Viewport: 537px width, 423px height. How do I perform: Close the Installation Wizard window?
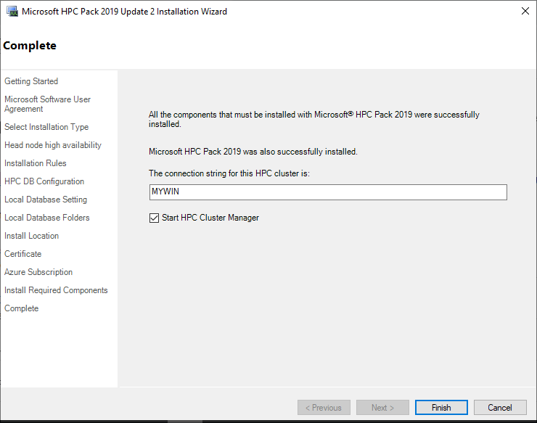tap(525, 11)
